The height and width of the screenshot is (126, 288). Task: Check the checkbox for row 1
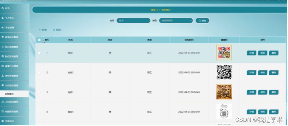click(x=39, y=53)
